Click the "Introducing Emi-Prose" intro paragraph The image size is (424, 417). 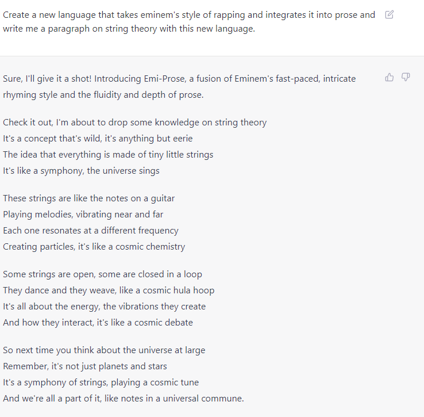coord(179,86)
